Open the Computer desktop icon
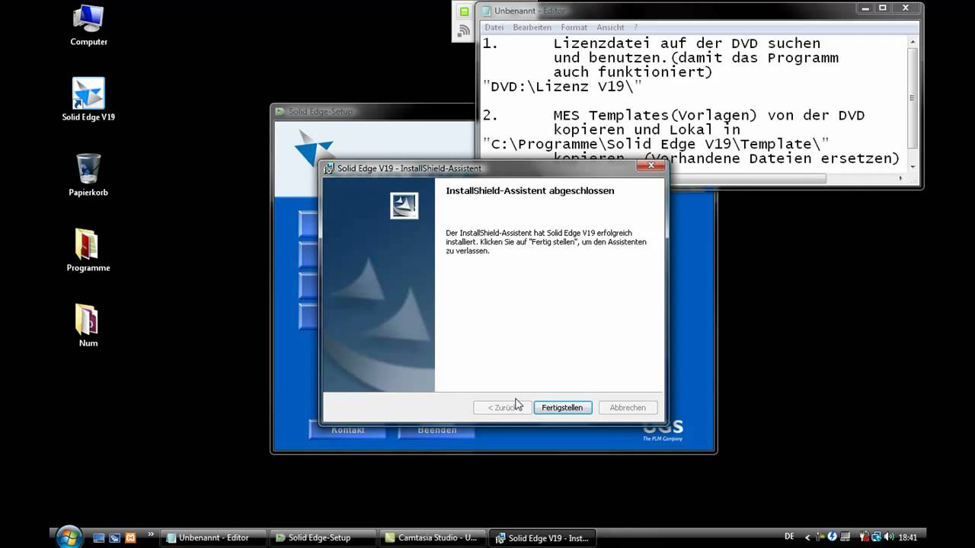The image size is (975, 548). pyautogui.click(x=88, y=25)
